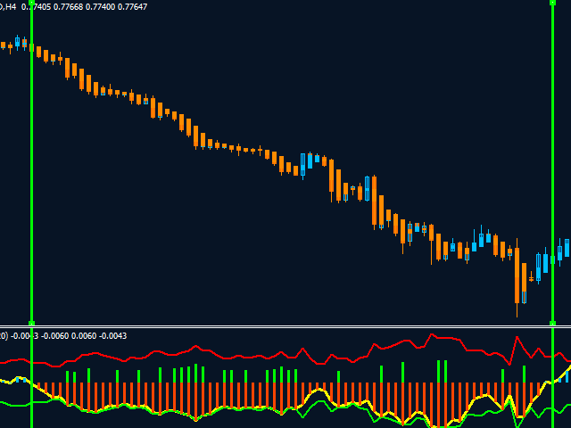The height and width of the screenshot is (428, 571).
Task: Click the H4 price values 0.77668 0.77400 0.77647
Action: [100, 7]
